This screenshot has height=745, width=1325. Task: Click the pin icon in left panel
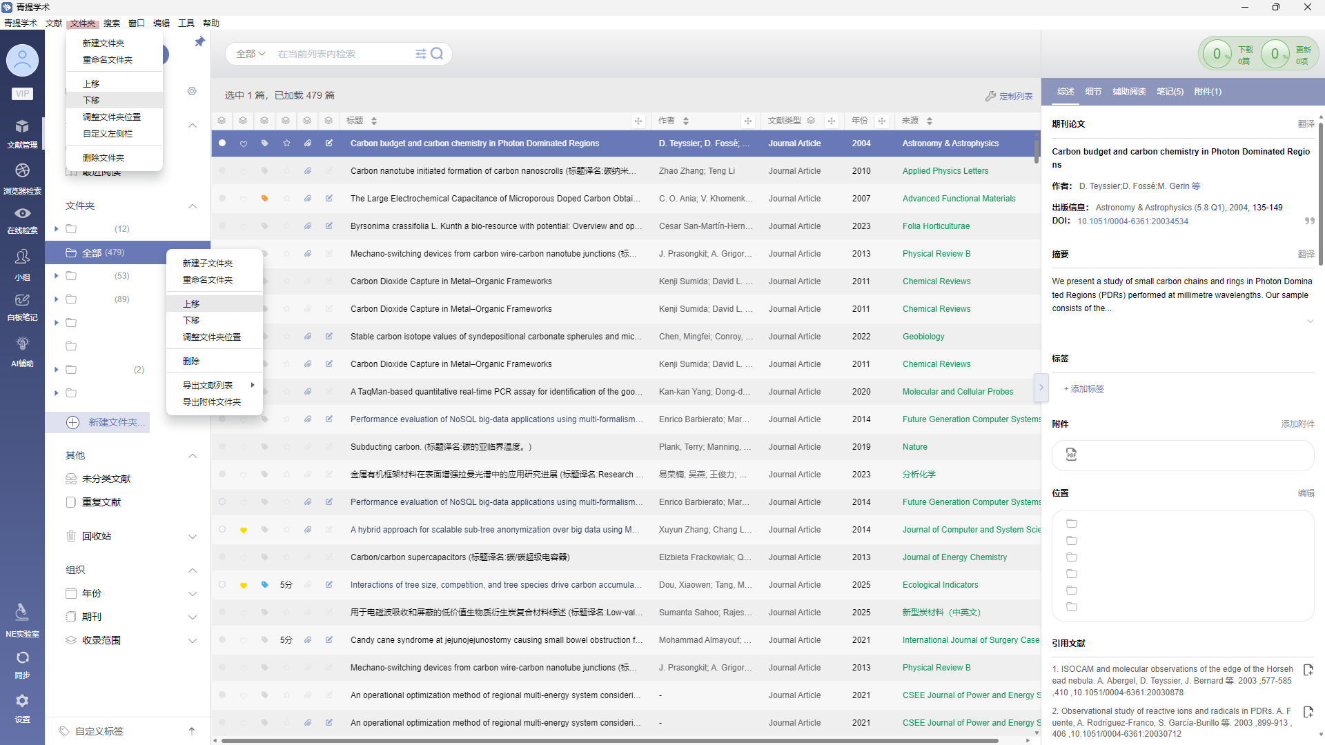coord(199,42)
